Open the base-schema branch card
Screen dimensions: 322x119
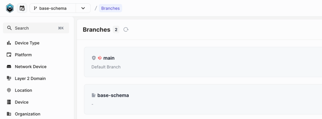click(x=203, y=99)
